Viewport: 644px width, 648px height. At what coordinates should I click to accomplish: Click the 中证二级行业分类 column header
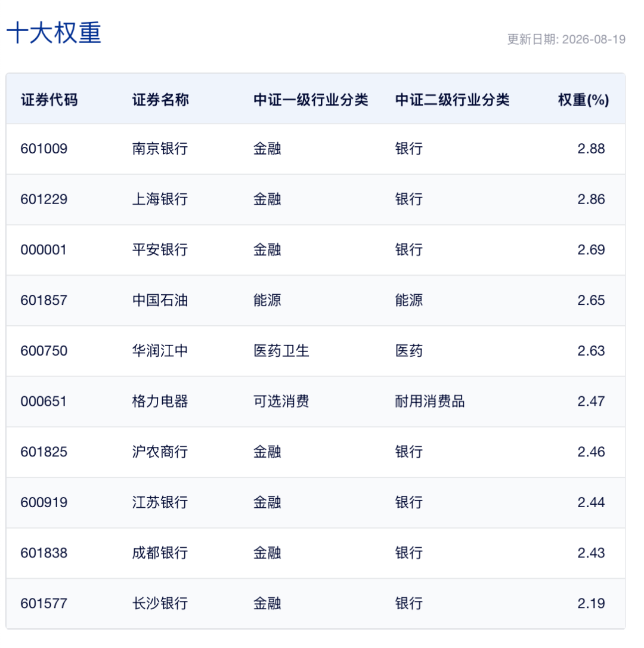453,100
